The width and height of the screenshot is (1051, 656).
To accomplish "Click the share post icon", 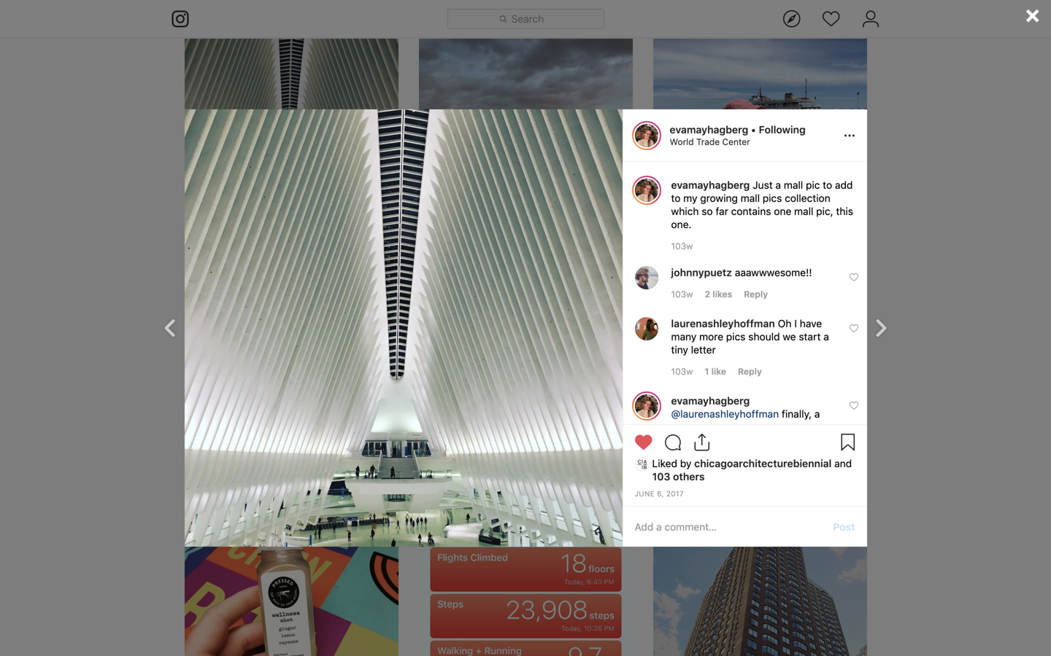I will pyautogui.click(x=701, y=442).
